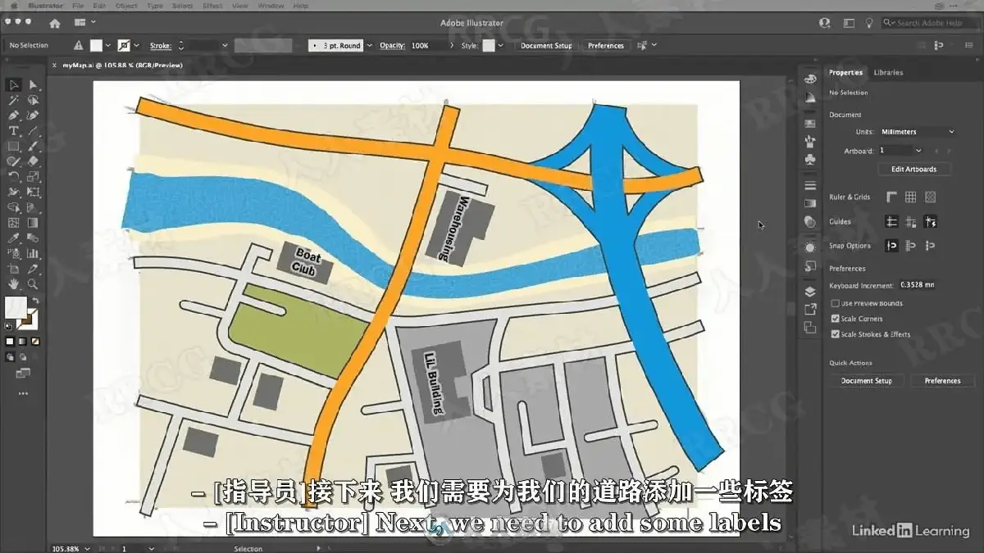This screenshot has height=553, width=984.
Task: Open the Effect menu
Action: pos(212,6)
